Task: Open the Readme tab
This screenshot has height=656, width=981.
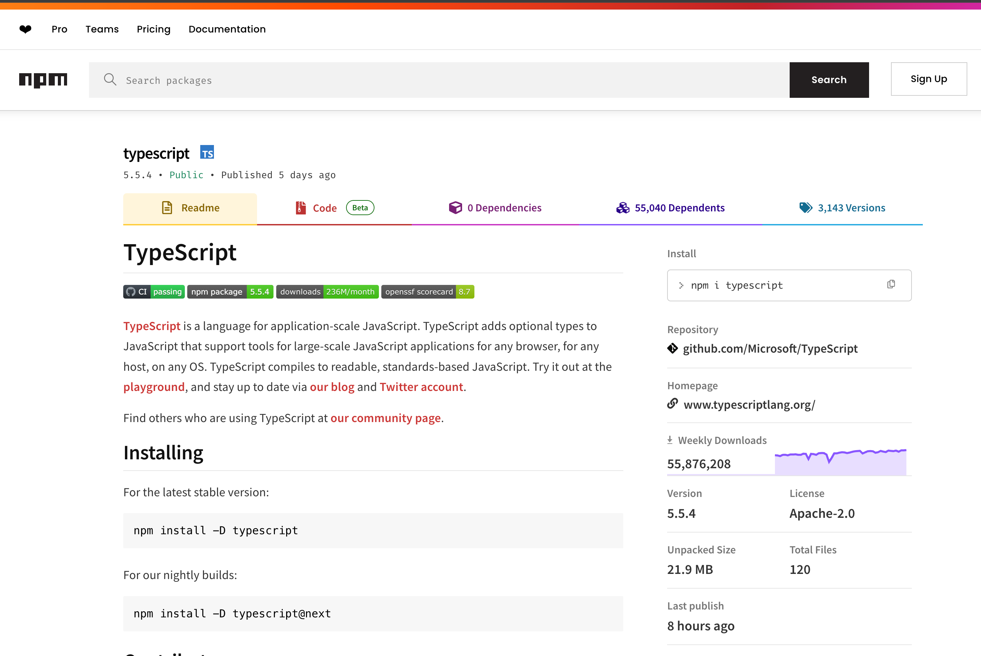Action: 190,208
